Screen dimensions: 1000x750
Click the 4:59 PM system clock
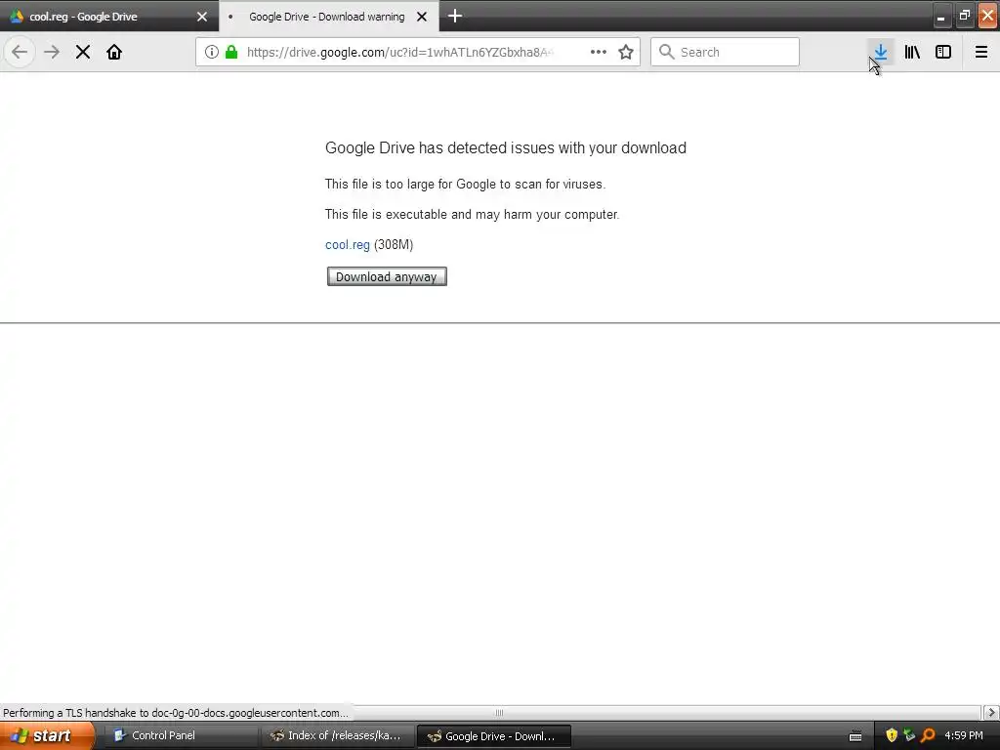coord(964,736)
